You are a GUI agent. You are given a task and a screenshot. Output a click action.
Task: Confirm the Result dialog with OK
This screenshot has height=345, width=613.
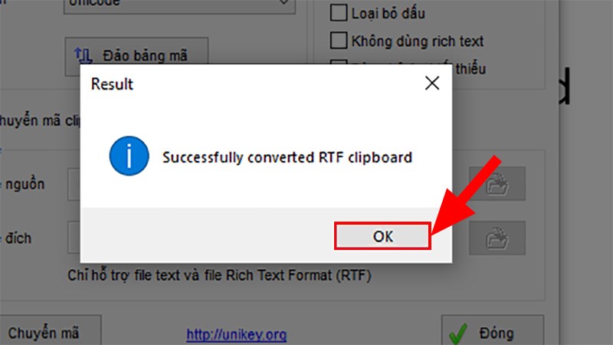tap(382, 236)
